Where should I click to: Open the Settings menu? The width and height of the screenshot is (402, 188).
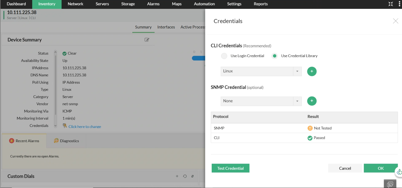point(234,4)
